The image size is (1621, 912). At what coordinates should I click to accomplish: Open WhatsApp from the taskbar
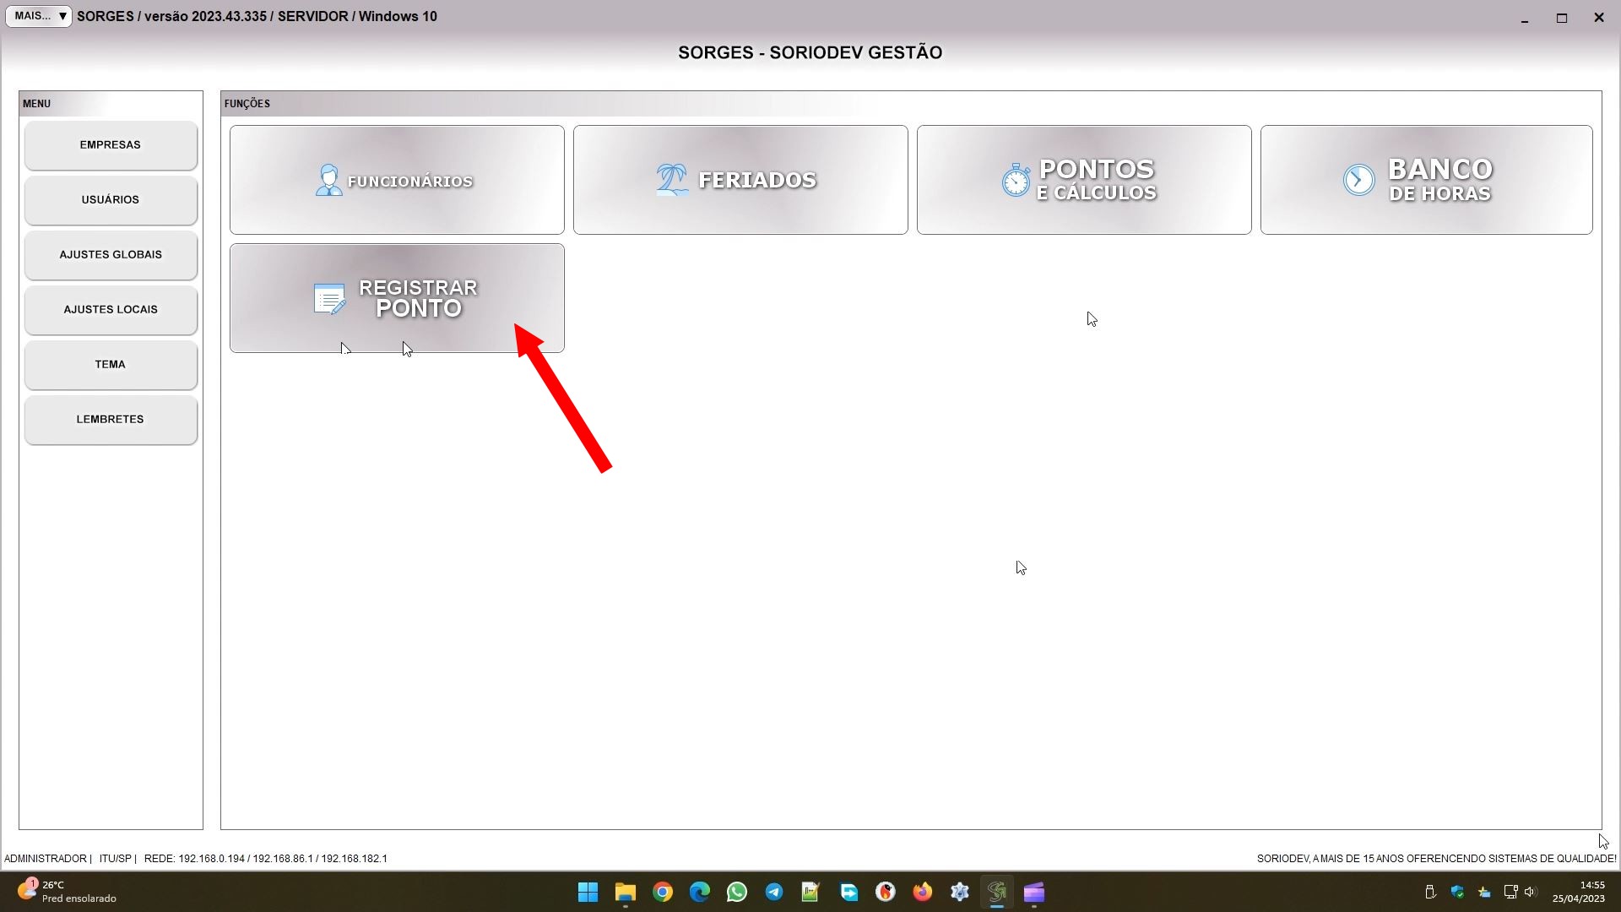point(736,893)
